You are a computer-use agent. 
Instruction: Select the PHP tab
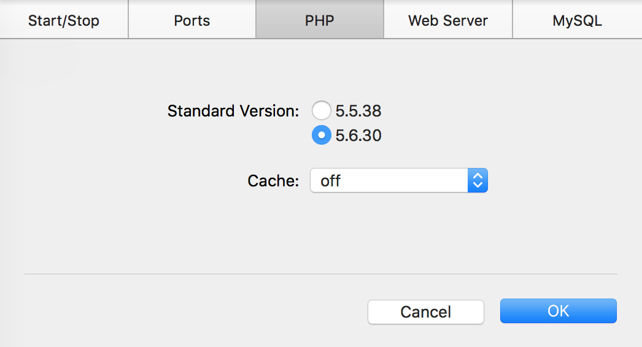coord(320,20)
